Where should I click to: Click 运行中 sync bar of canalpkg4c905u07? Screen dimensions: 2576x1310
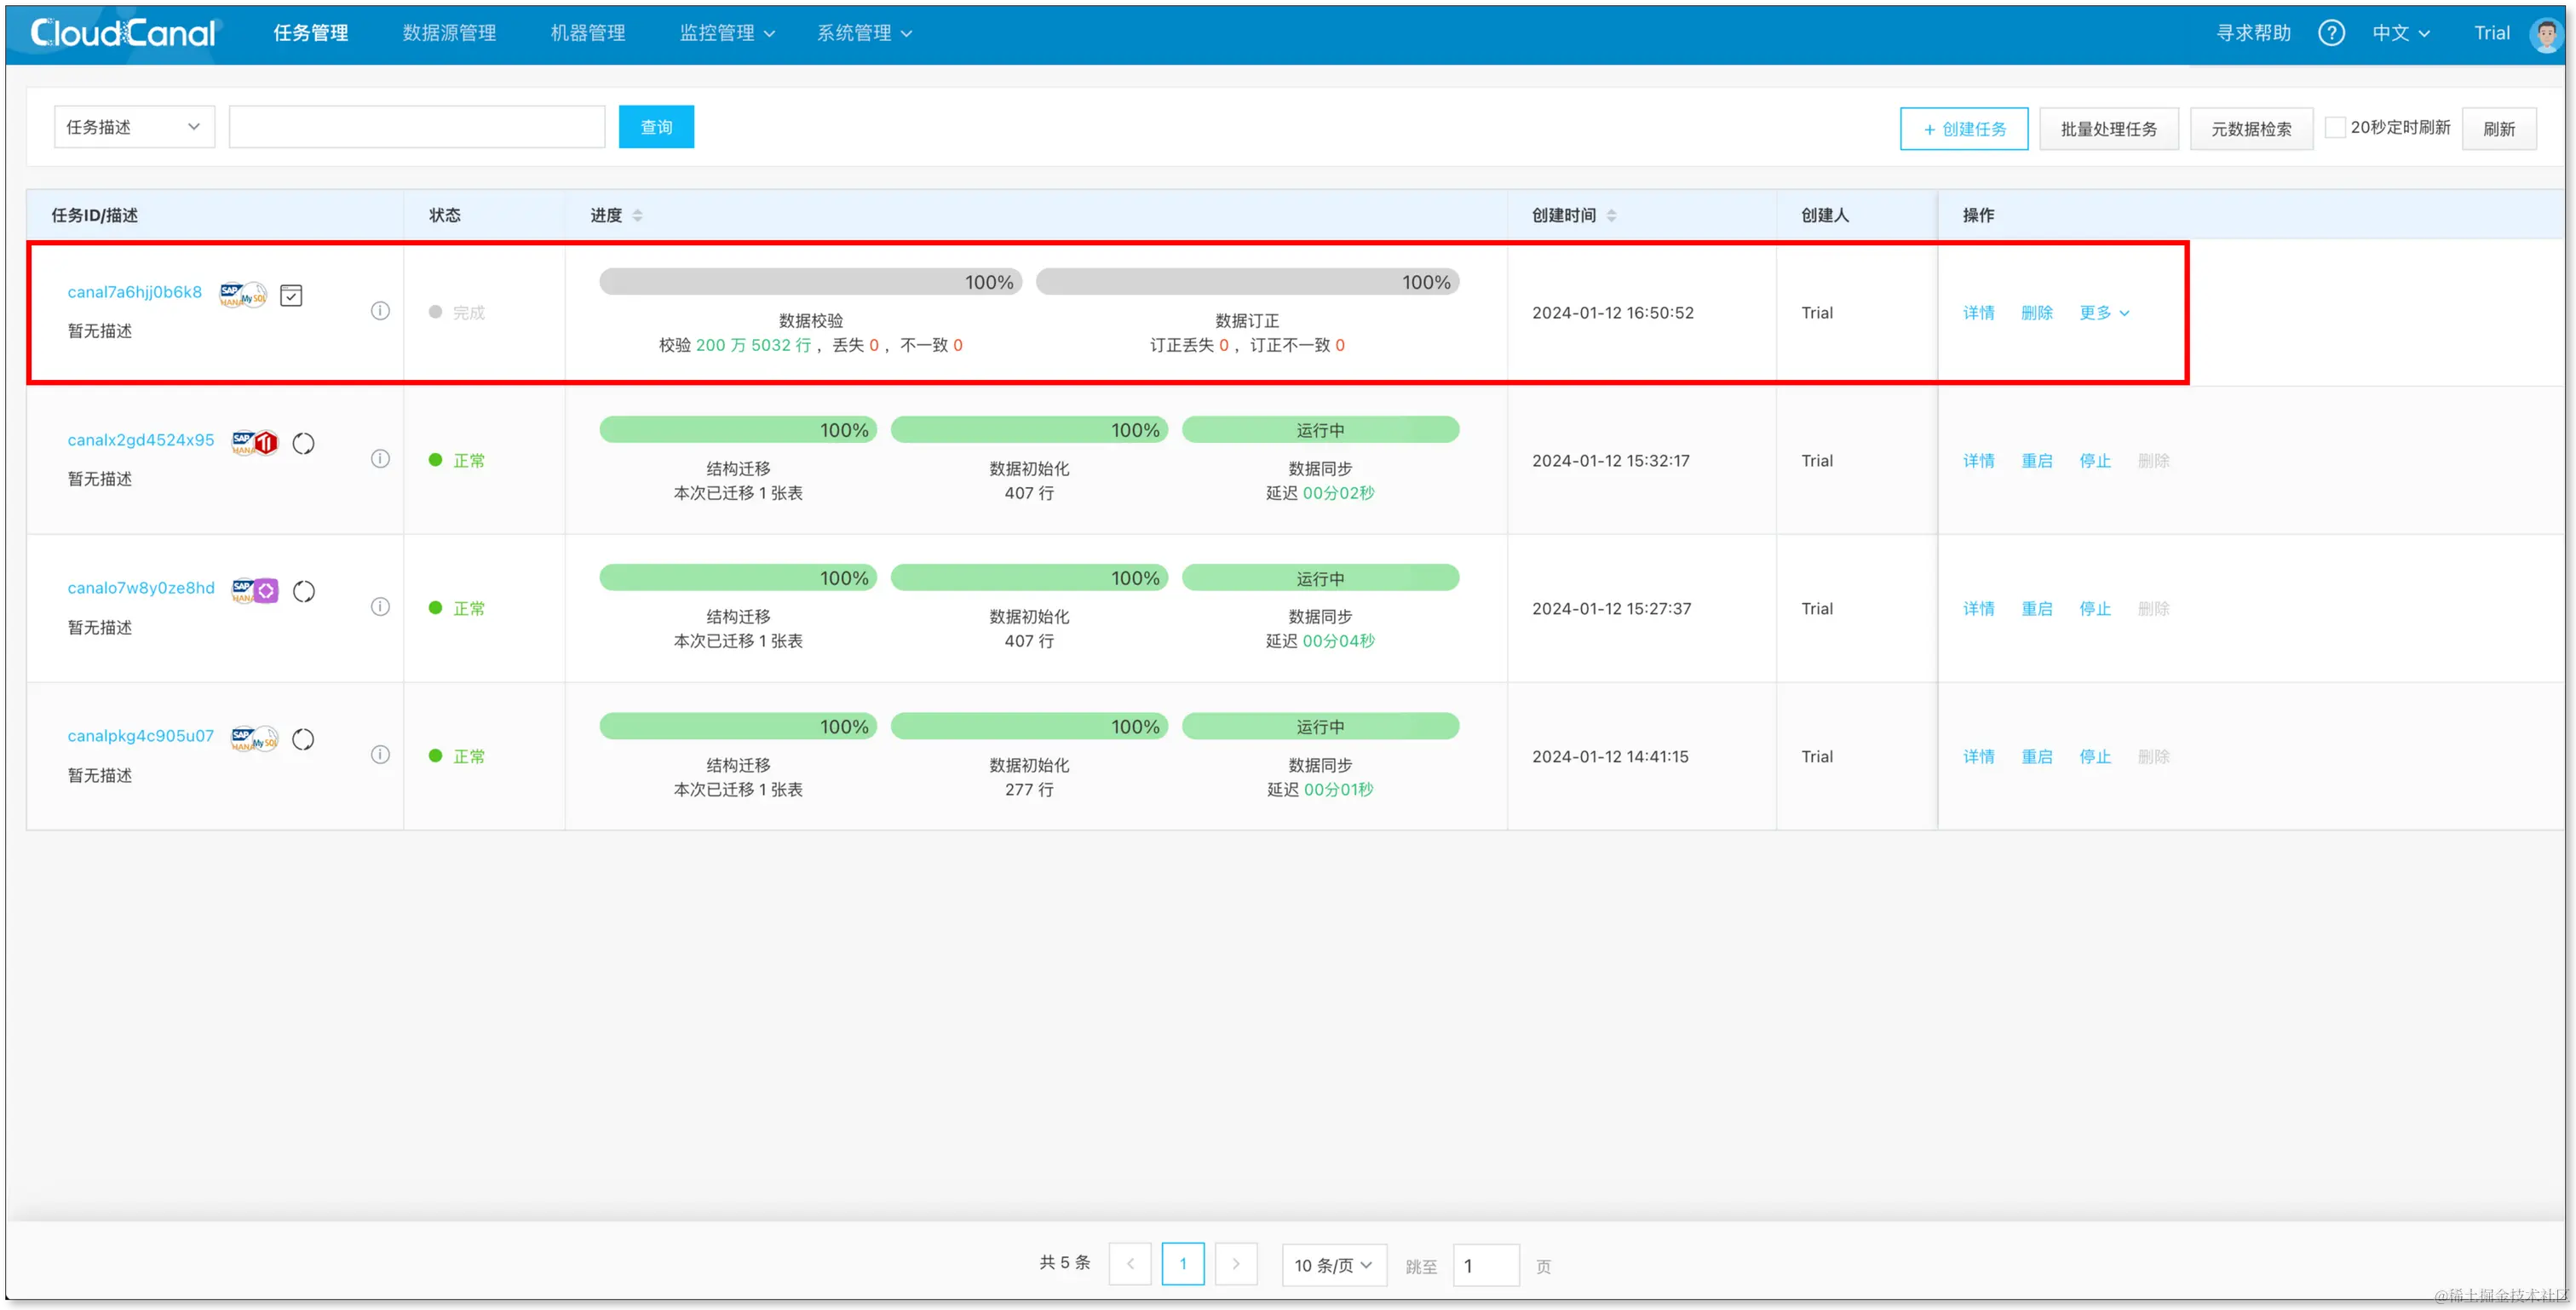(1320, 725)
